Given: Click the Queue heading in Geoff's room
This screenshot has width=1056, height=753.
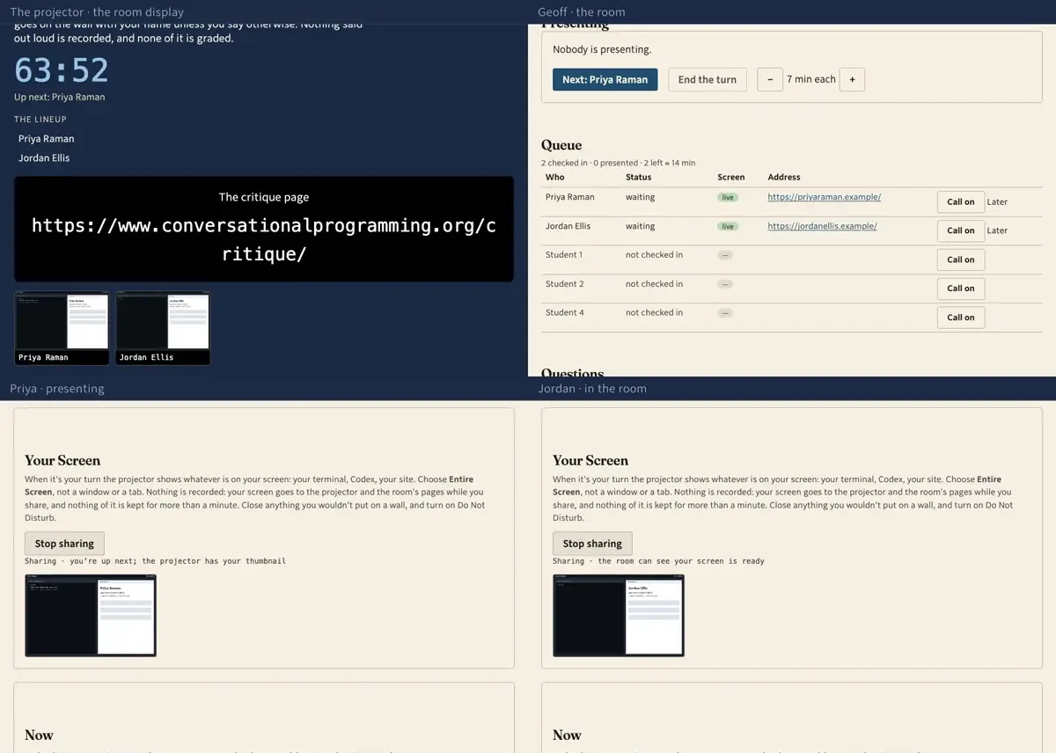Looking at the screenshot, I should [561, 145].
